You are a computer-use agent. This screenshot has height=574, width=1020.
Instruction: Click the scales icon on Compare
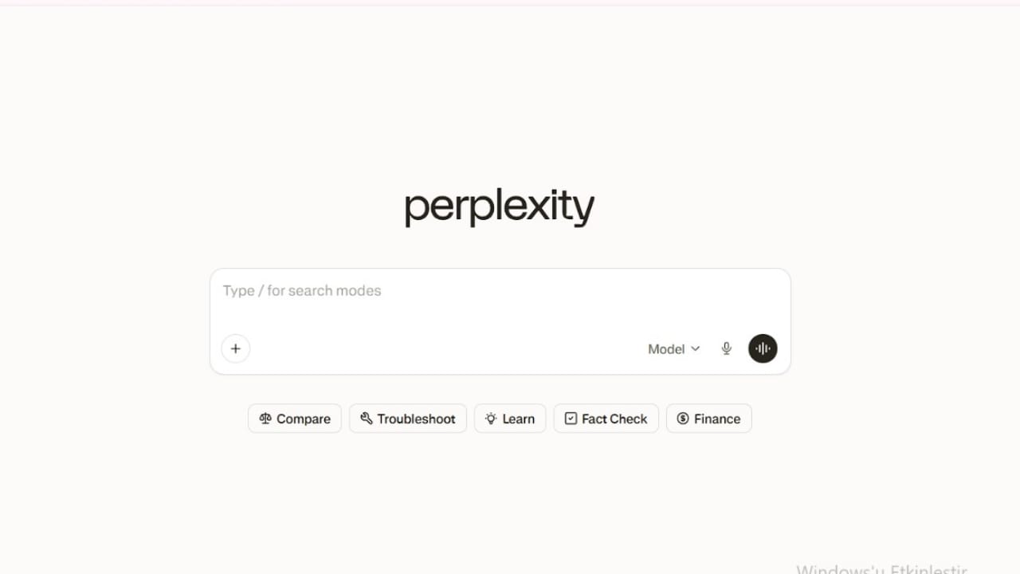coord(265,419)
